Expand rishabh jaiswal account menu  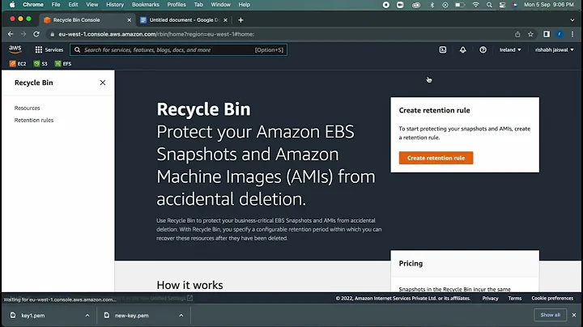(x=555, y=50)
